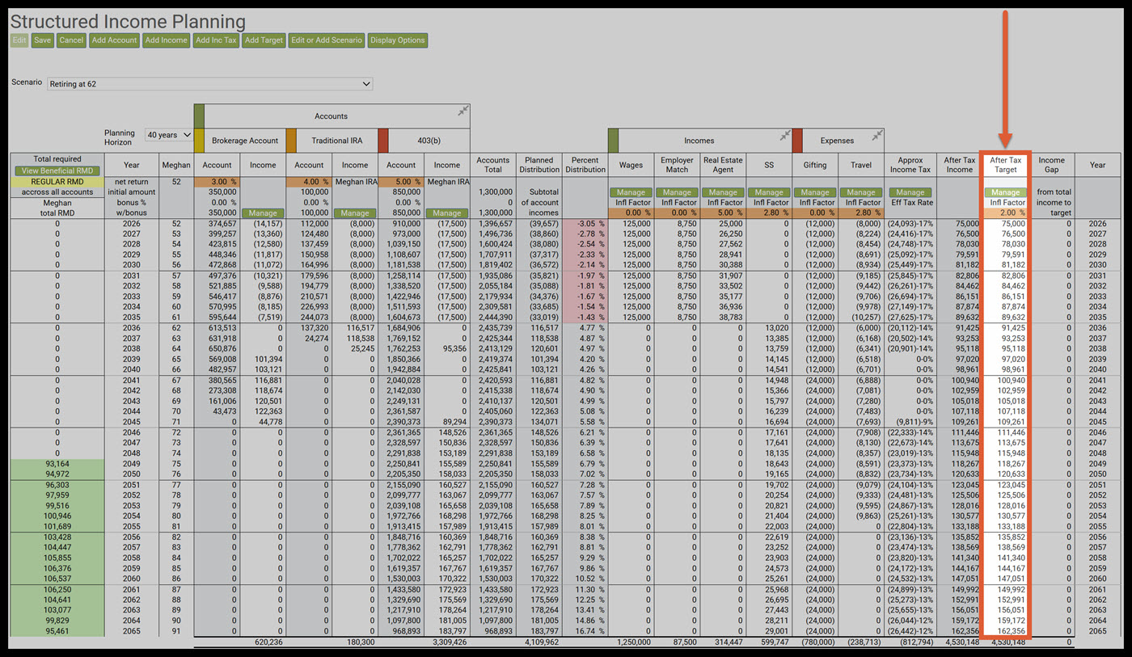Click the Incomes group header label

699,141
